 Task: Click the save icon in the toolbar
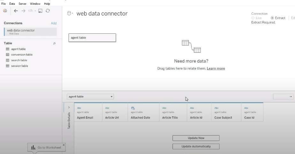point(40,11)
